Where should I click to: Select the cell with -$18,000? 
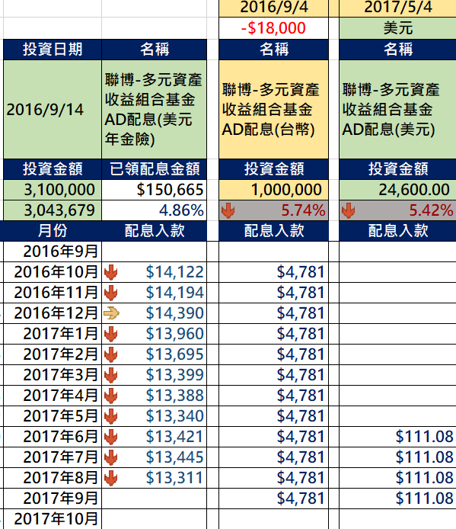click(x=273, y=28)
